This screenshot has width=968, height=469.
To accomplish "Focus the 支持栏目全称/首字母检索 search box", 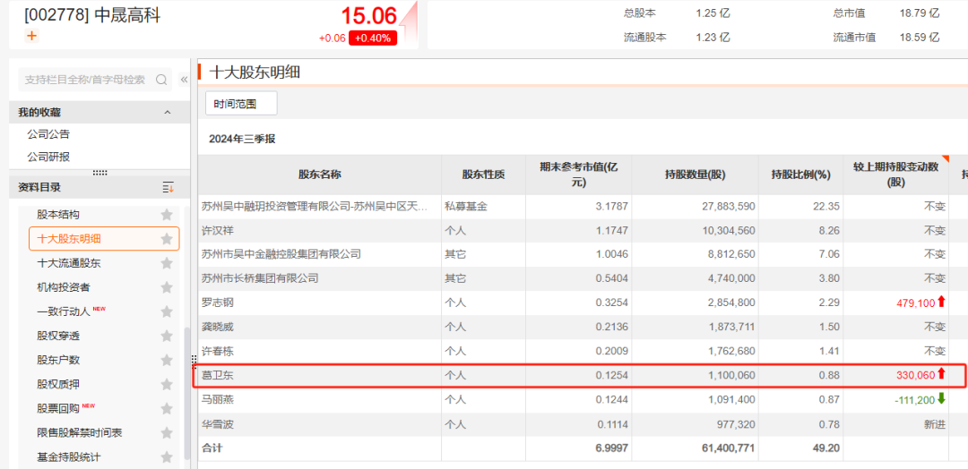I will [85, 80].
